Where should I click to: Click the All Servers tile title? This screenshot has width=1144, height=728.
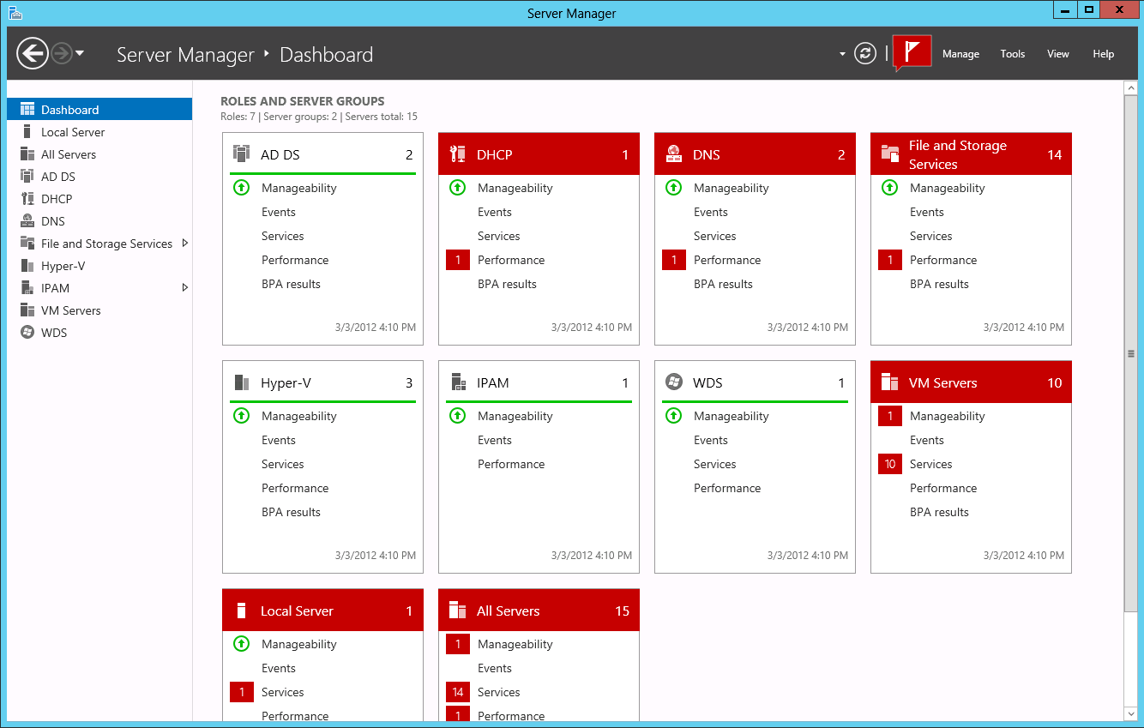click(x=508, y=611)
